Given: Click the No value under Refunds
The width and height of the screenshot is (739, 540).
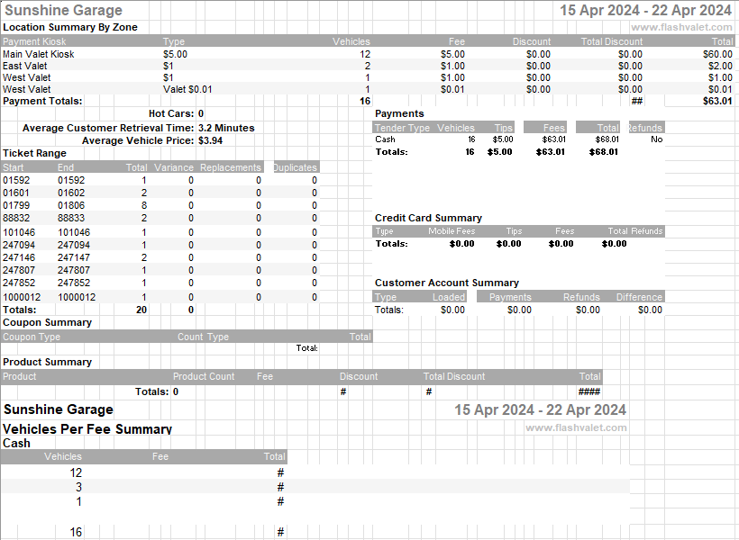Looking at the screenshot, I should pos(656,139).
